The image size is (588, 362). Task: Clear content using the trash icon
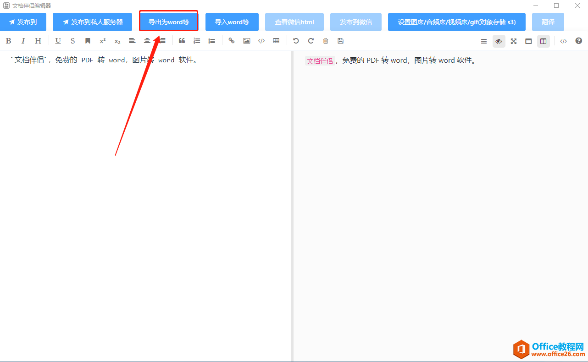coord(326,41)
